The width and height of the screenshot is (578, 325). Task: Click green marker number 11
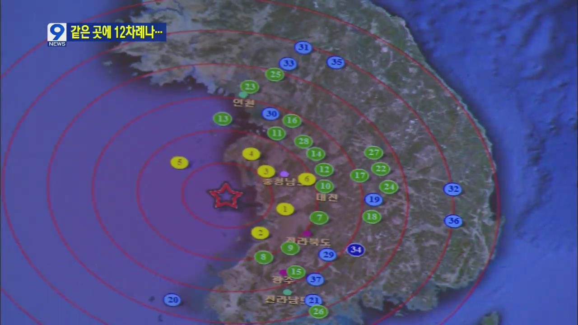276,133
